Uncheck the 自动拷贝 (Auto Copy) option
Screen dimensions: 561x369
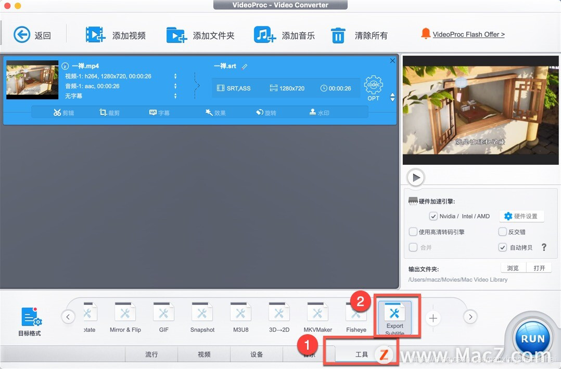(x=502, y=247)
